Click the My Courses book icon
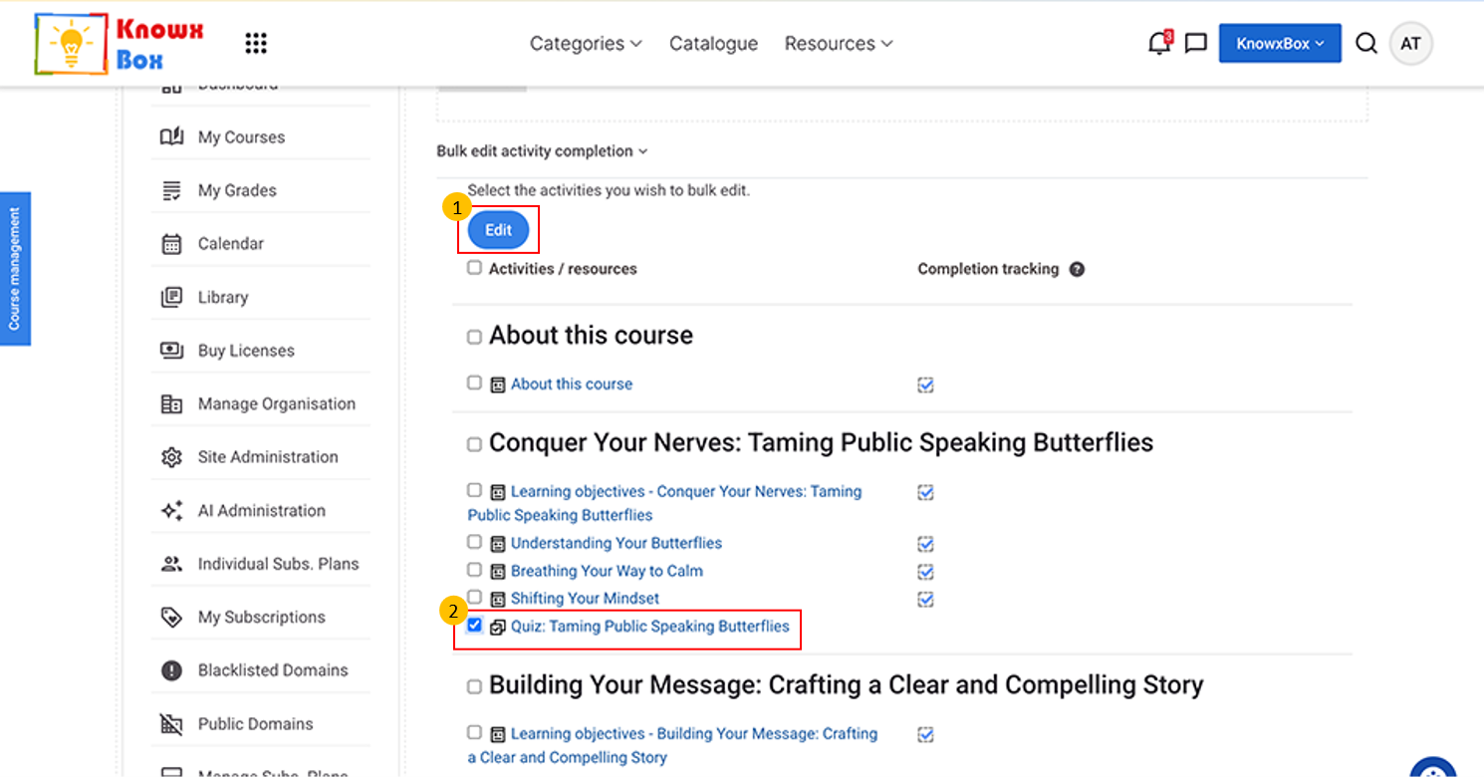The width and height of the screenshot is (1484, 777). 171,136
